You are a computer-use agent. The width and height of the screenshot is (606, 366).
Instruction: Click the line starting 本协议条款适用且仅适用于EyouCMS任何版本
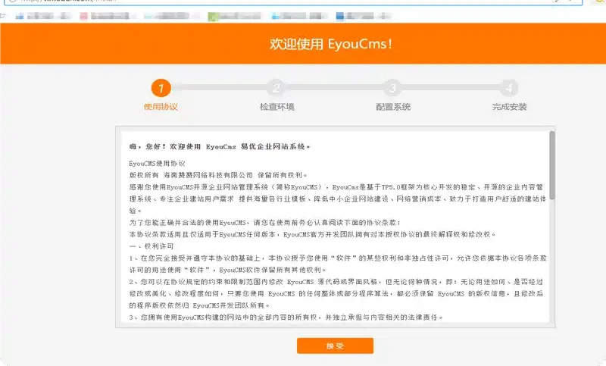[312, 234]
